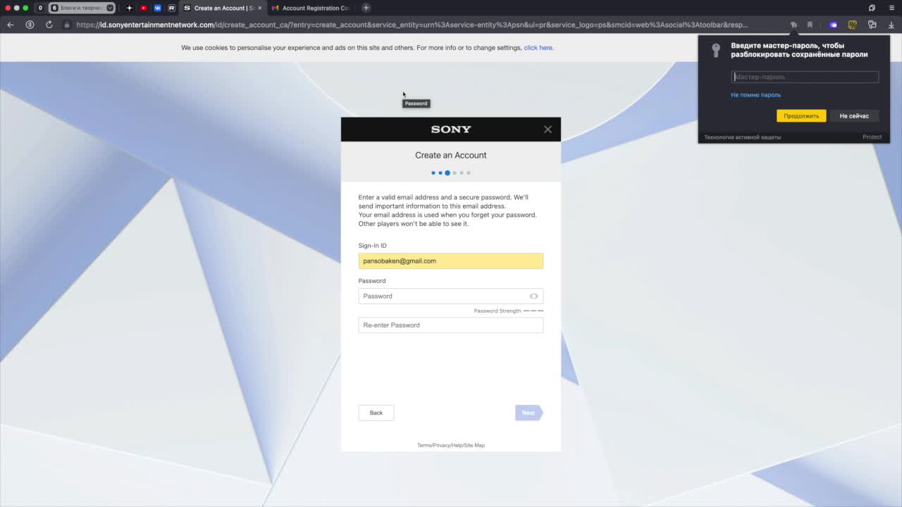Click the 'Password Strength' label
This screenshot has width=902, height=507.
tap(498, 311)
